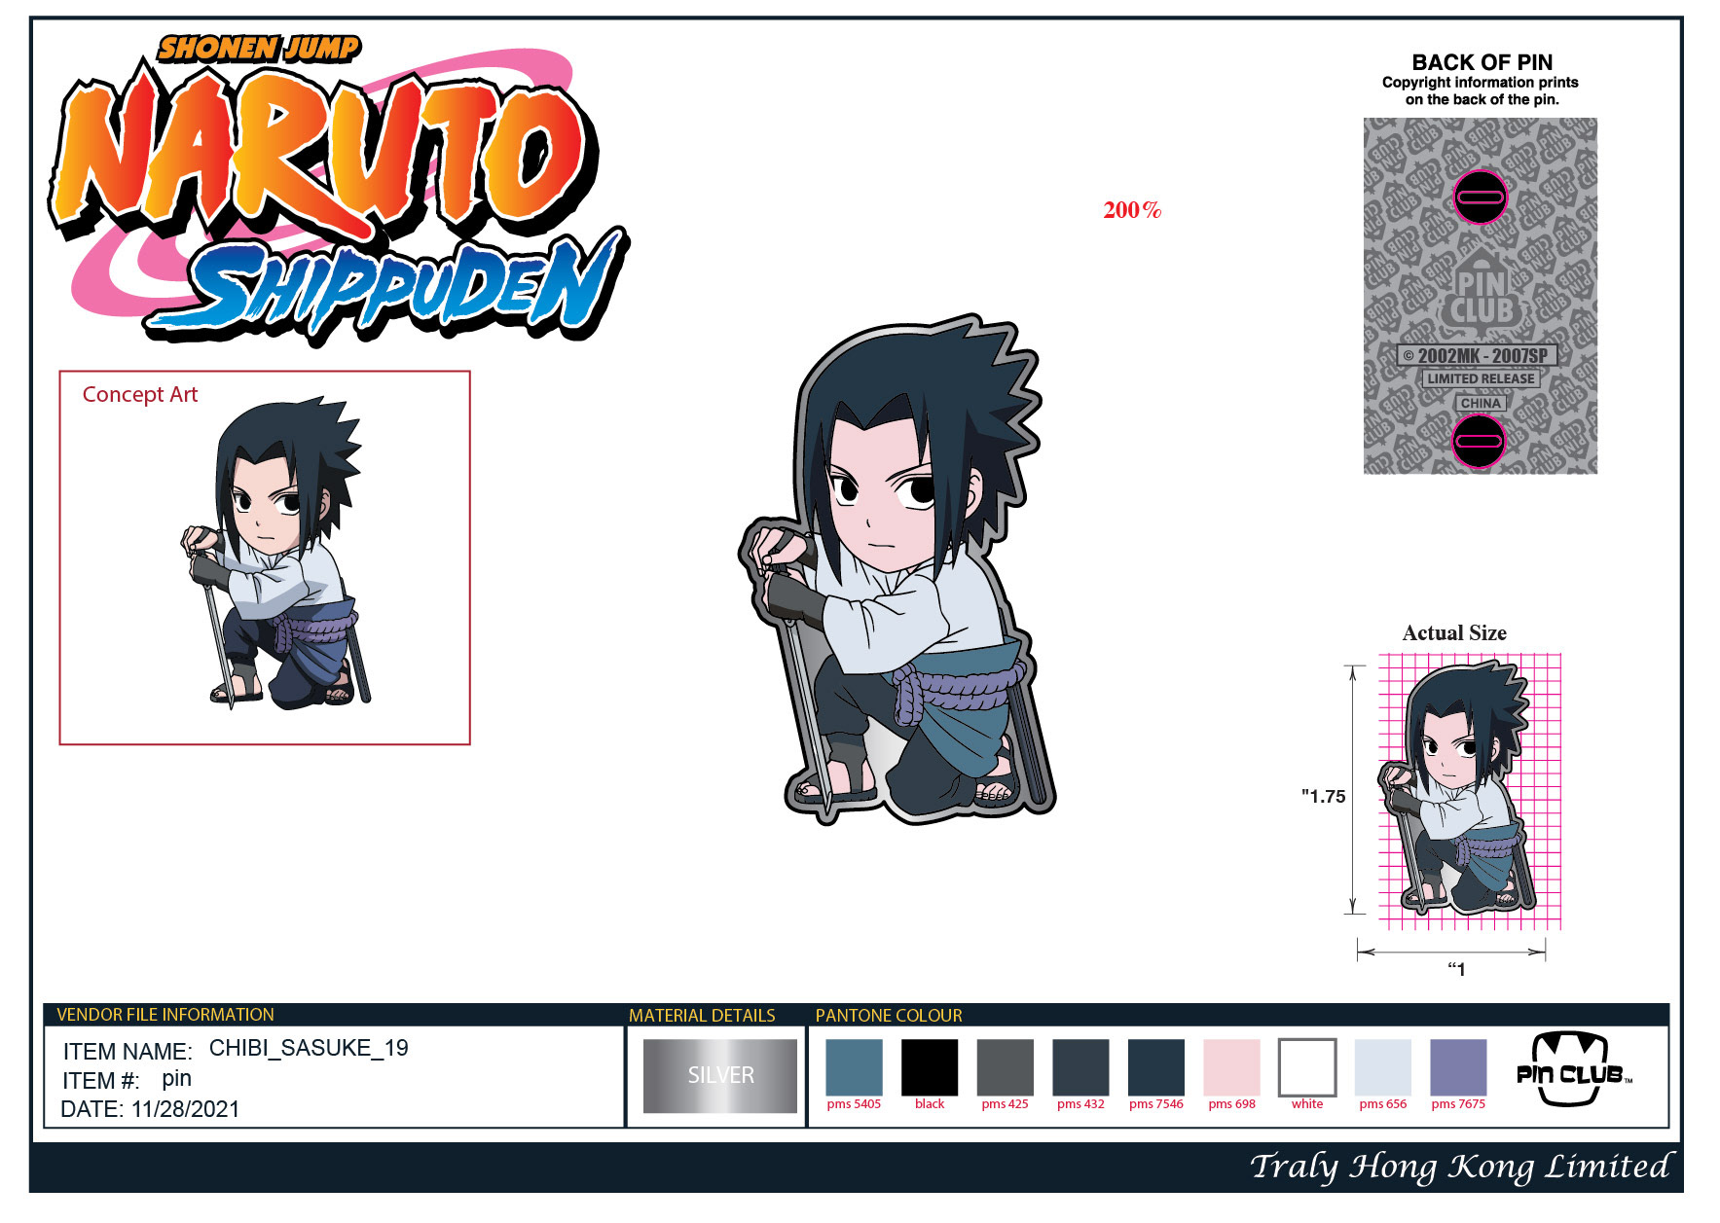Click the 'CHINA' label on pin back
This screenshot has height=1223, width=1720.
[x=1481, y=403]
